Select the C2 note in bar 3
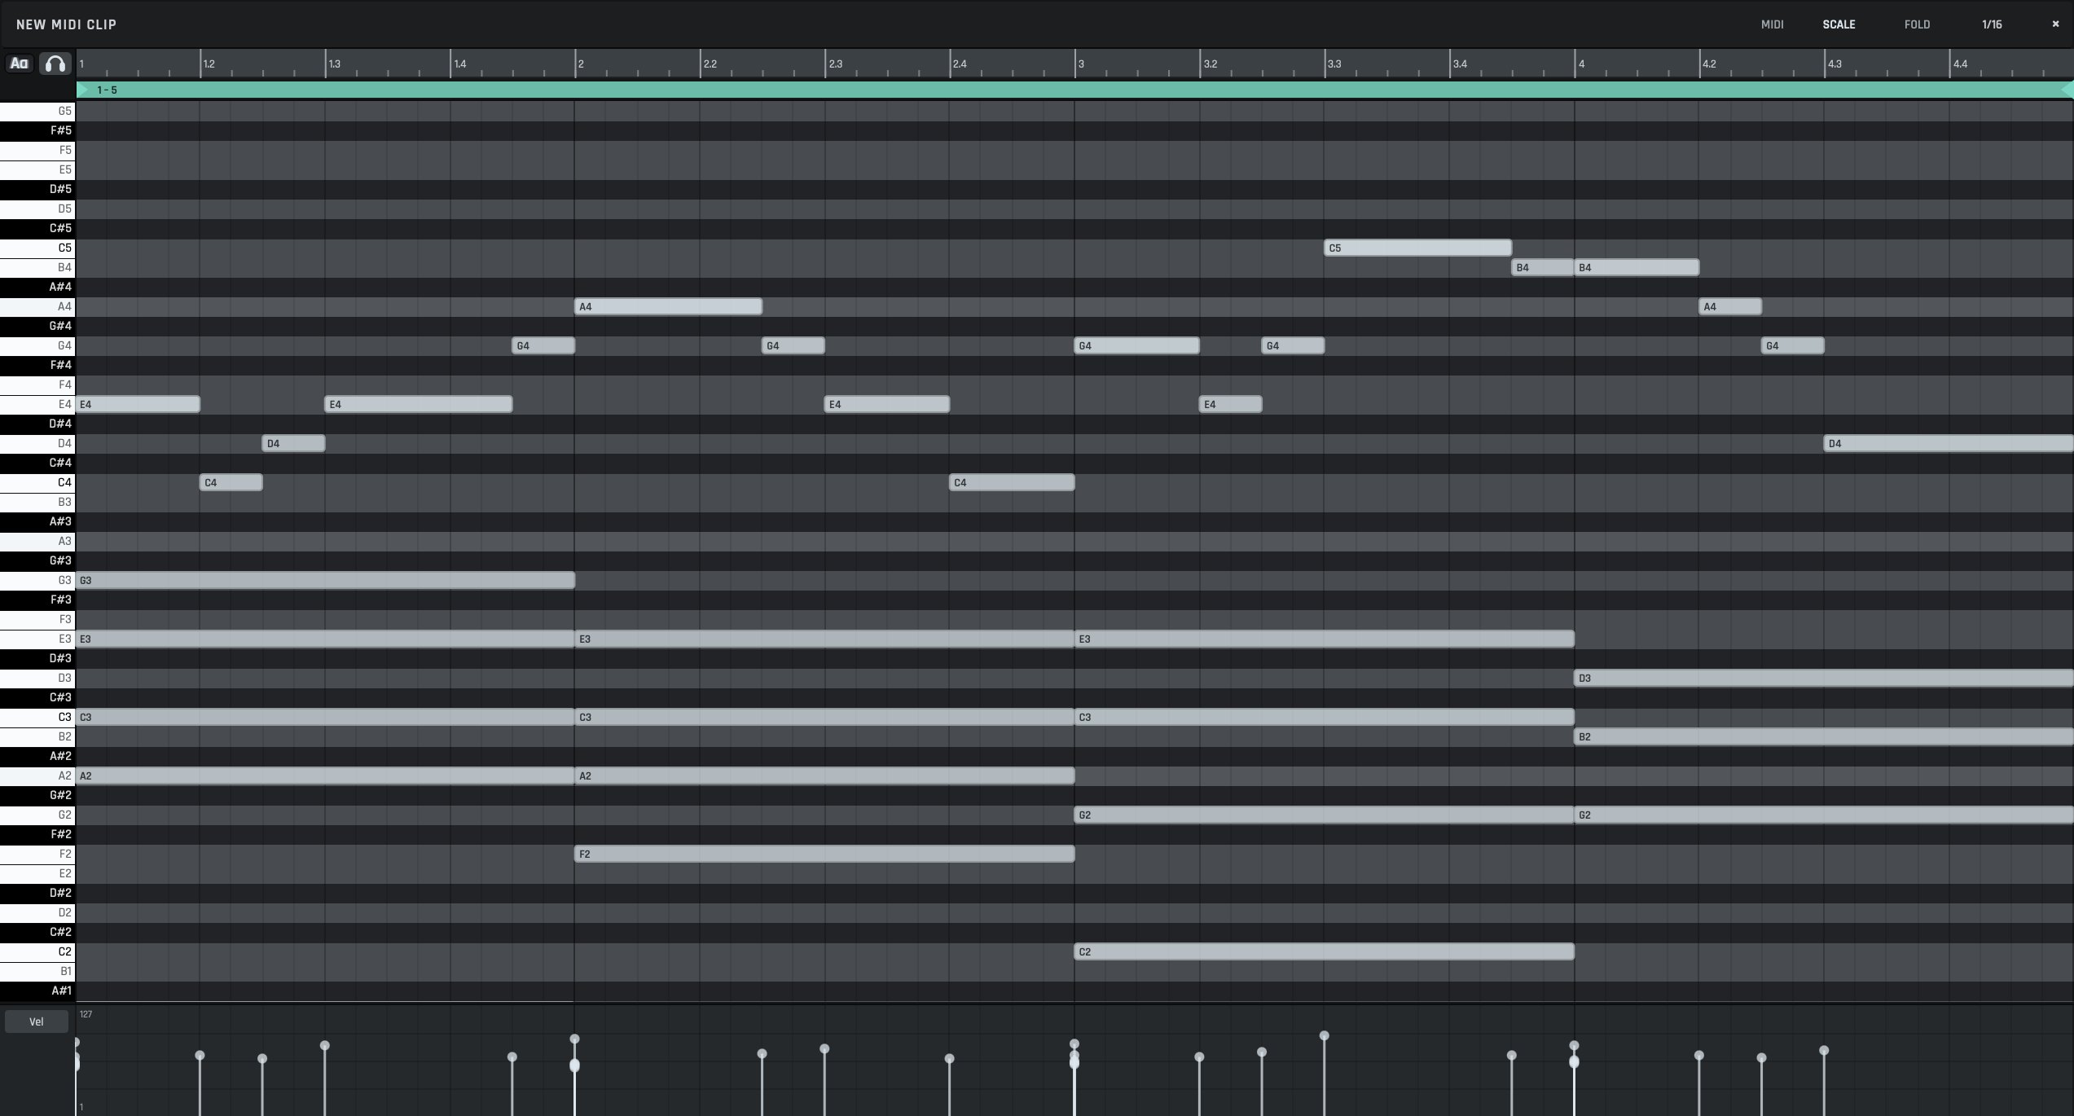Screen dimensions: 2074x1116 [x=1325, y=951]
